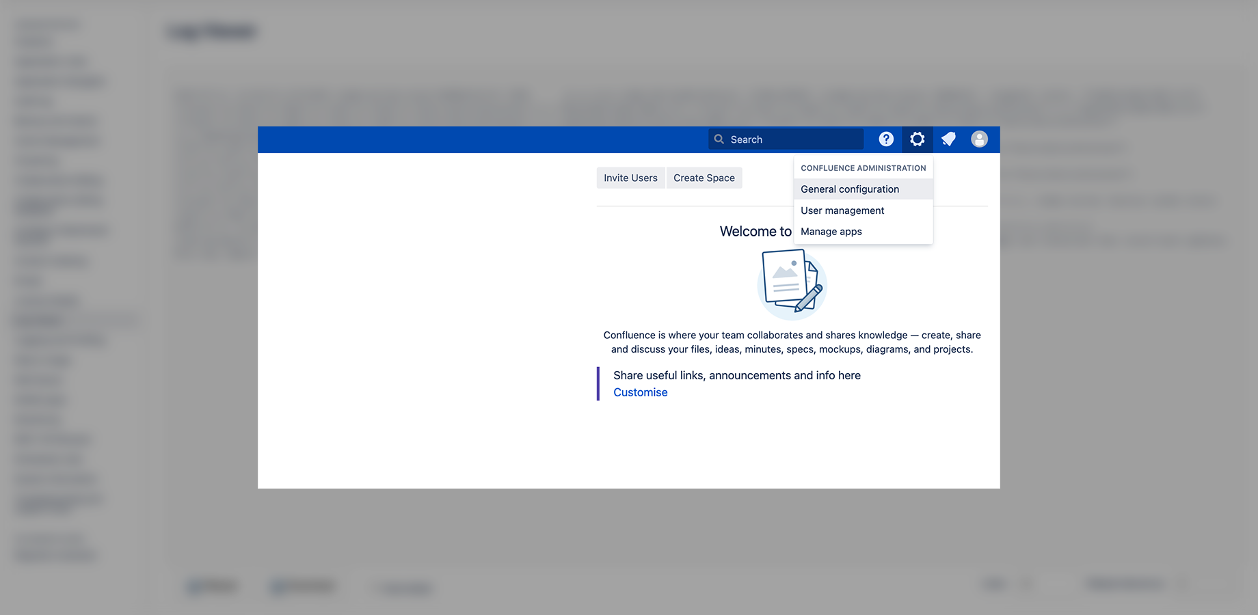Click the Create Space button
This screenshot has height=615, width=1258.
[x=704, y=178]
